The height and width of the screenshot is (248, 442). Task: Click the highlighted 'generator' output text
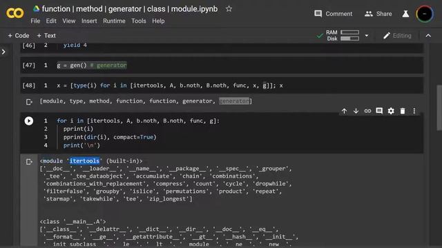pos(234,101)
